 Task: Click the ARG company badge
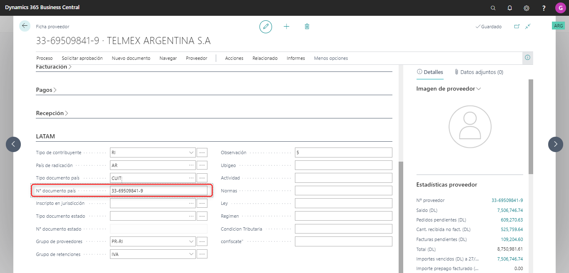click(558, 26)
